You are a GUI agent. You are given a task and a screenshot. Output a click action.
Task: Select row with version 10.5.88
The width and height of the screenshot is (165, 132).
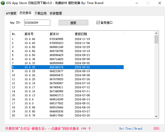click(68, 107)
